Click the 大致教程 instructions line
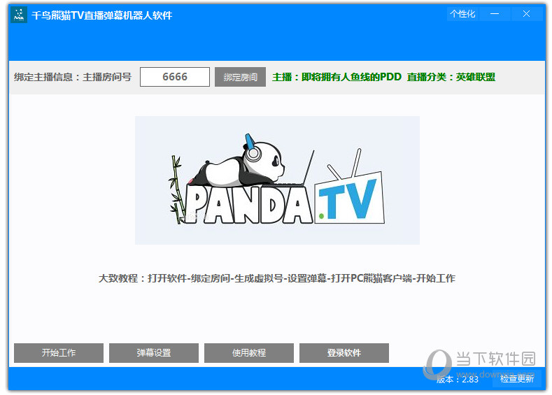This screenshot has width=552, height=395. [x=277, y=278]
